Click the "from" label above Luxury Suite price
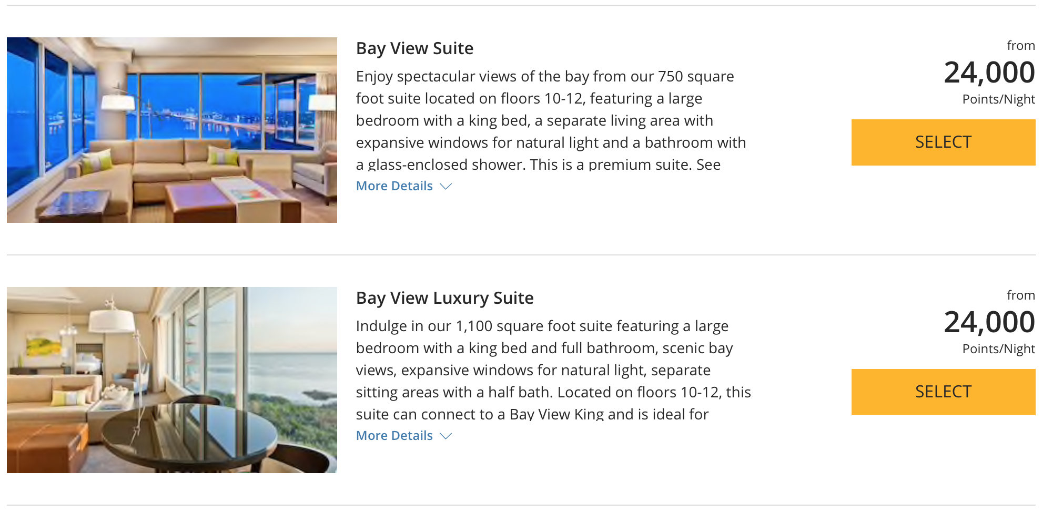The width and height of the screenshot is (1053, 513). pos(1020,295)
